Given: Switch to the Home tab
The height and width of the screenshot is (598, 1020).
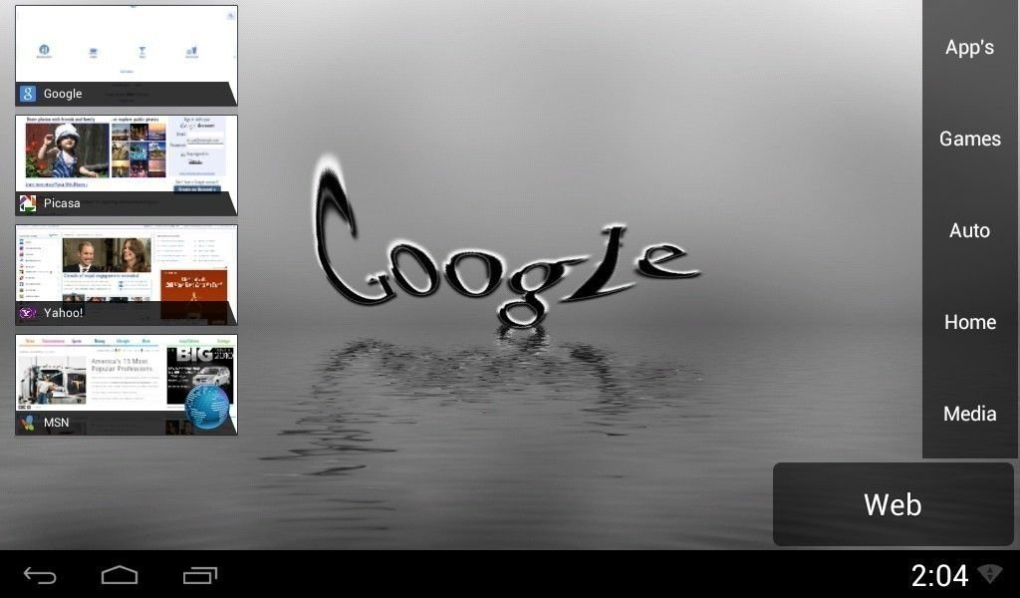Looking at the screenshot, I should (969, 322).
